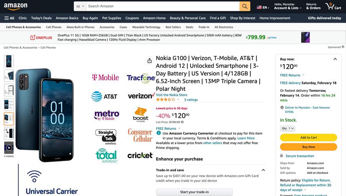Open the search category All dropdown
Screen dimensions: 346x196
coord(80,6)
